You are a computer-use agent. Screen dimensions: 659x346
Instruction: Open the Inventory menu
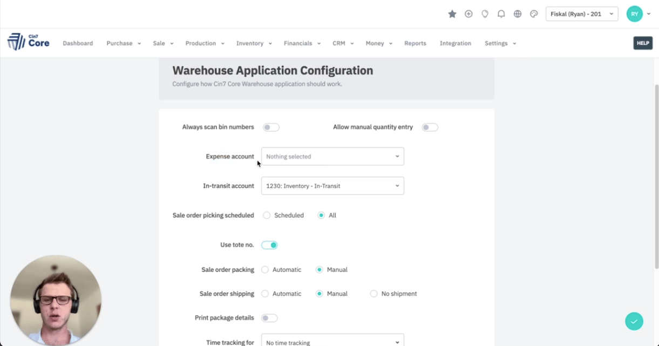click(x=254, y=43)
